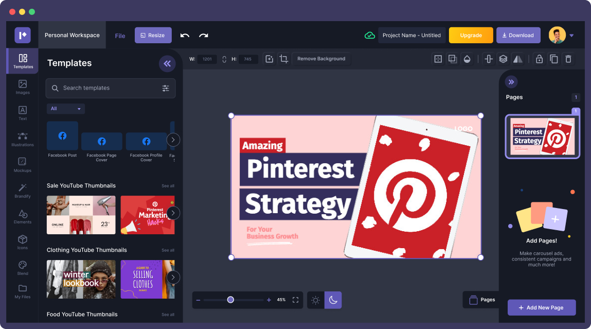Screen dimensions: 591x329
Task: Toggle the aspect ratio link between W and H
Action: click(224, 59)
